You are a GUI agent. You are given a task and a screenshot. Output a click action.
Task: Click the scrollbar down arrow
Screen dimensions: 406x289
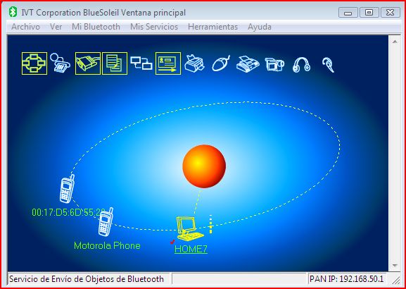[395, 266]
